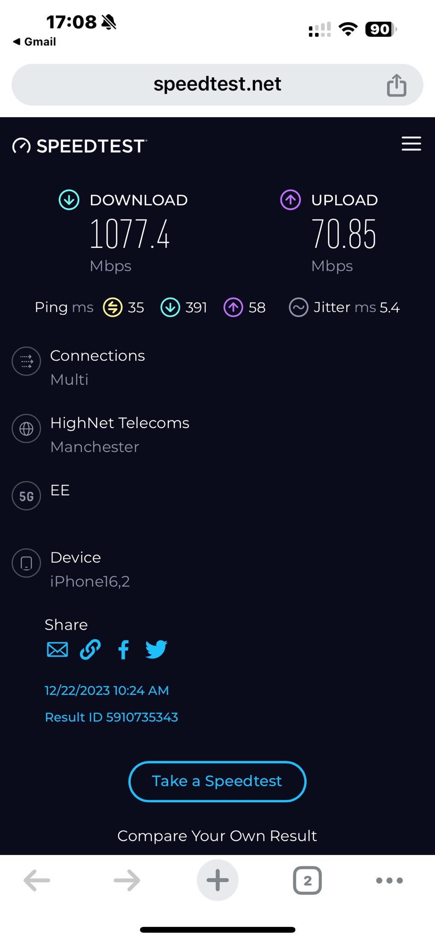
Task: Share result on Facebook
Action: click(x=123, y=649)
